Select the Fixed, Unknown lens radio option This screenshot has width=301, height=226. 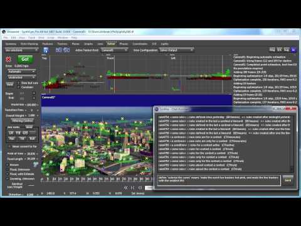point(8,169)
